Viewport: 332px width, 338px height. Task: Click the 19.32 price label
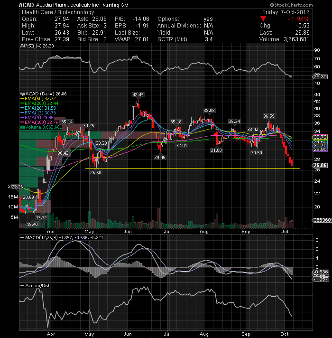click(41, 218)
